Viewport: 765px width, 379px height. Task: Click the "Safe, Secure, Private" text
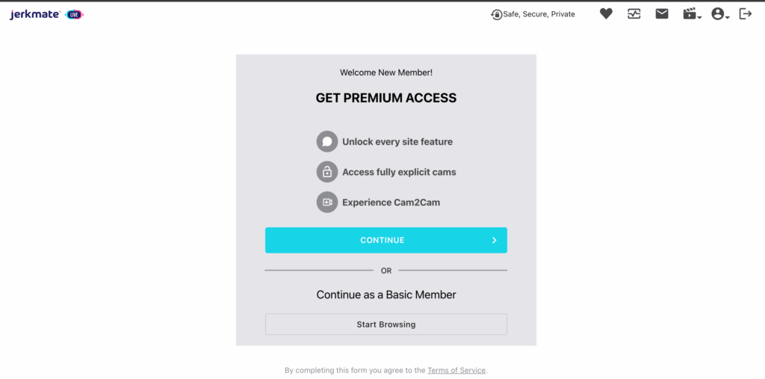coord(539,14)
